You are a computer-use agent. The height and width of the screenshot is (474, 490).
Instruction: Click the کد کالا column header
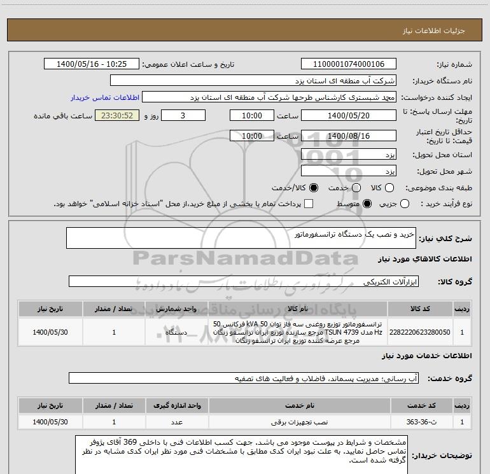point(420,309)
